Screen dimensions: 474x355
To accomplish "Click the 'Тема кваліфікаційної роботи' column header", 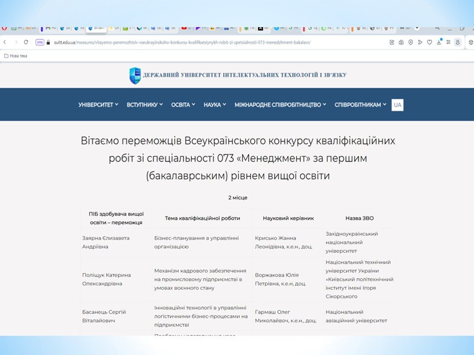I will click(x=202, y=218).
